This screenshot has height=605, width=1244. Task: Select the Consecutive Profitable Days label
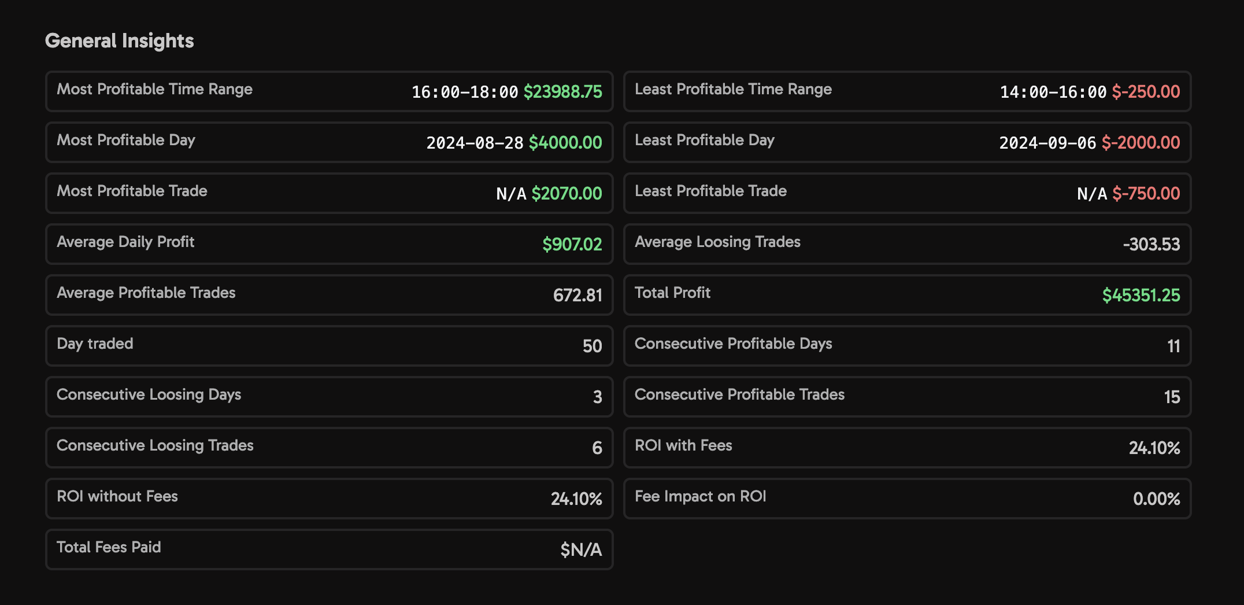pos(734,344)
